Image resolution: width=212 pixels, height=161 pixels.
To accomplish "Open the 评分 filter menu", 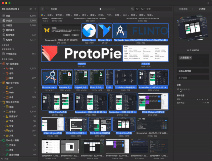I will [85, 15].
